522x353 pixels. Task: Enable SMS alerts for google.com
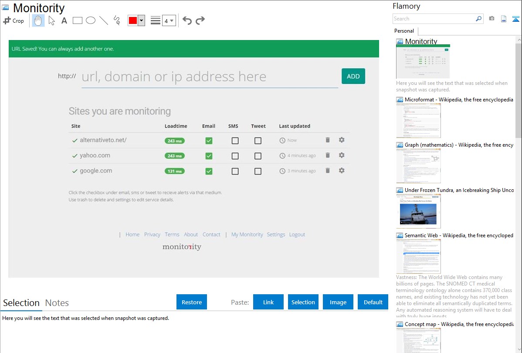[235, 171]
